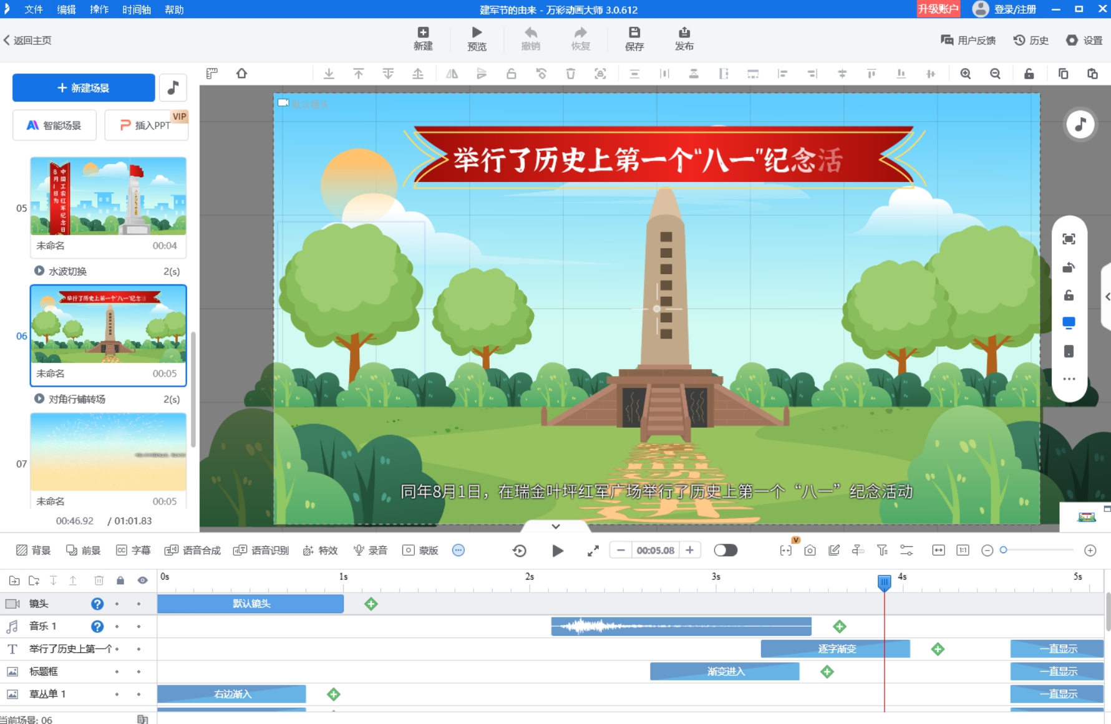Click the 智能场景 button
Screen dimensions: 1111x724
point(54,125)
